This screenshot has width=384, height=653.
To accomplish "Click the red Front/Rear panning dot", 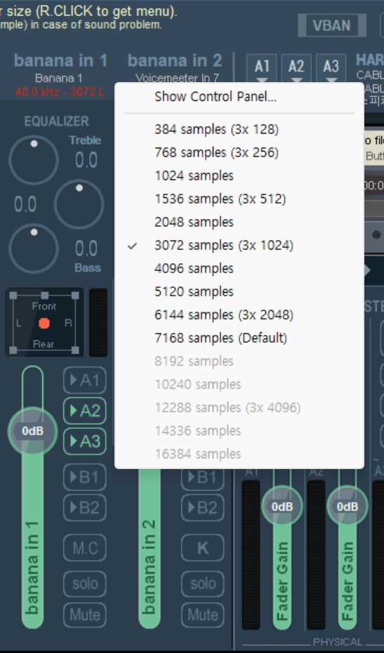I will pos(44,324).
